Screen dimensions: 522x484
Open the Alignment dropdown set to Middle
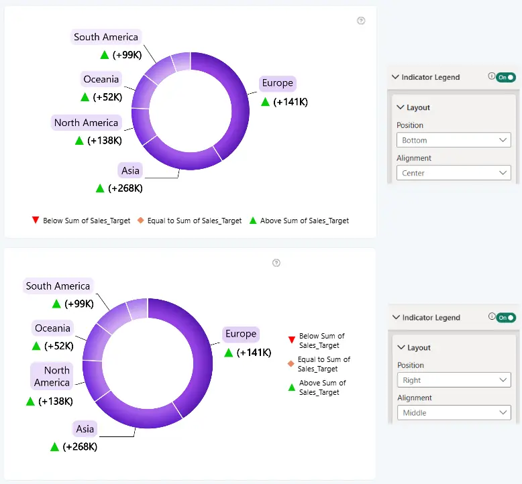click(x=454, y=412)
